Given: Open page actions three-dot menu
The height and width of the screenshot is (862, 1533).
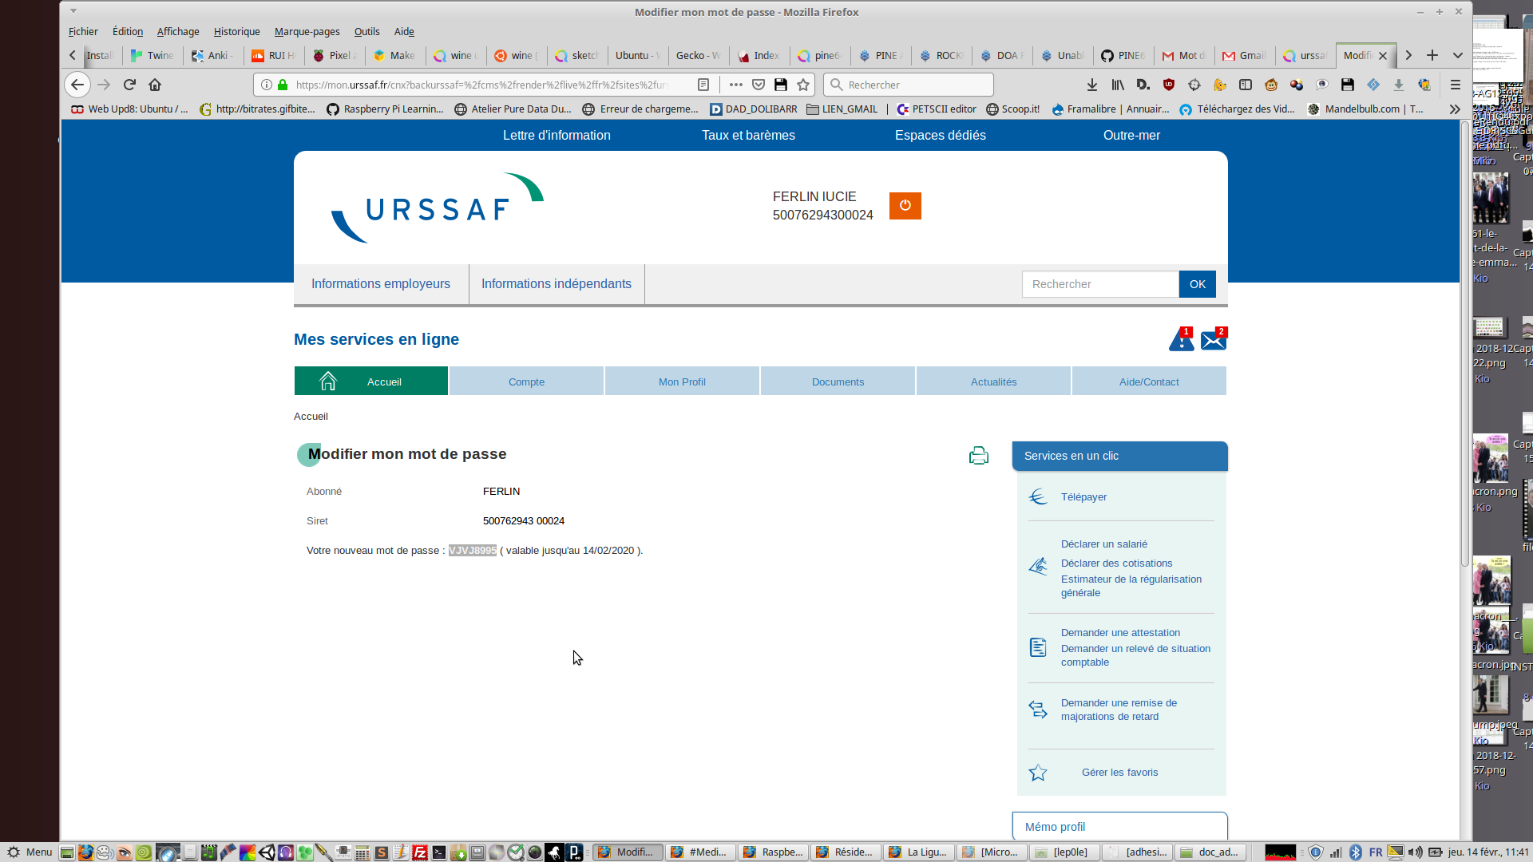Looking at the screenshot, I should coord(735,85).
